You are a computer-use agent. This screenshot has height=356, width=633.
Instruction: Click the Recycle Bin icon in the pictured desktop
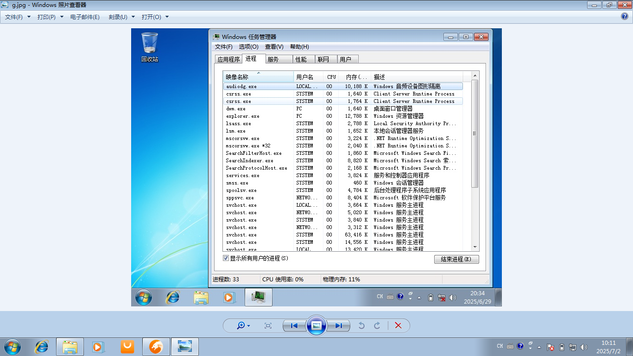(x=150, y=47)
